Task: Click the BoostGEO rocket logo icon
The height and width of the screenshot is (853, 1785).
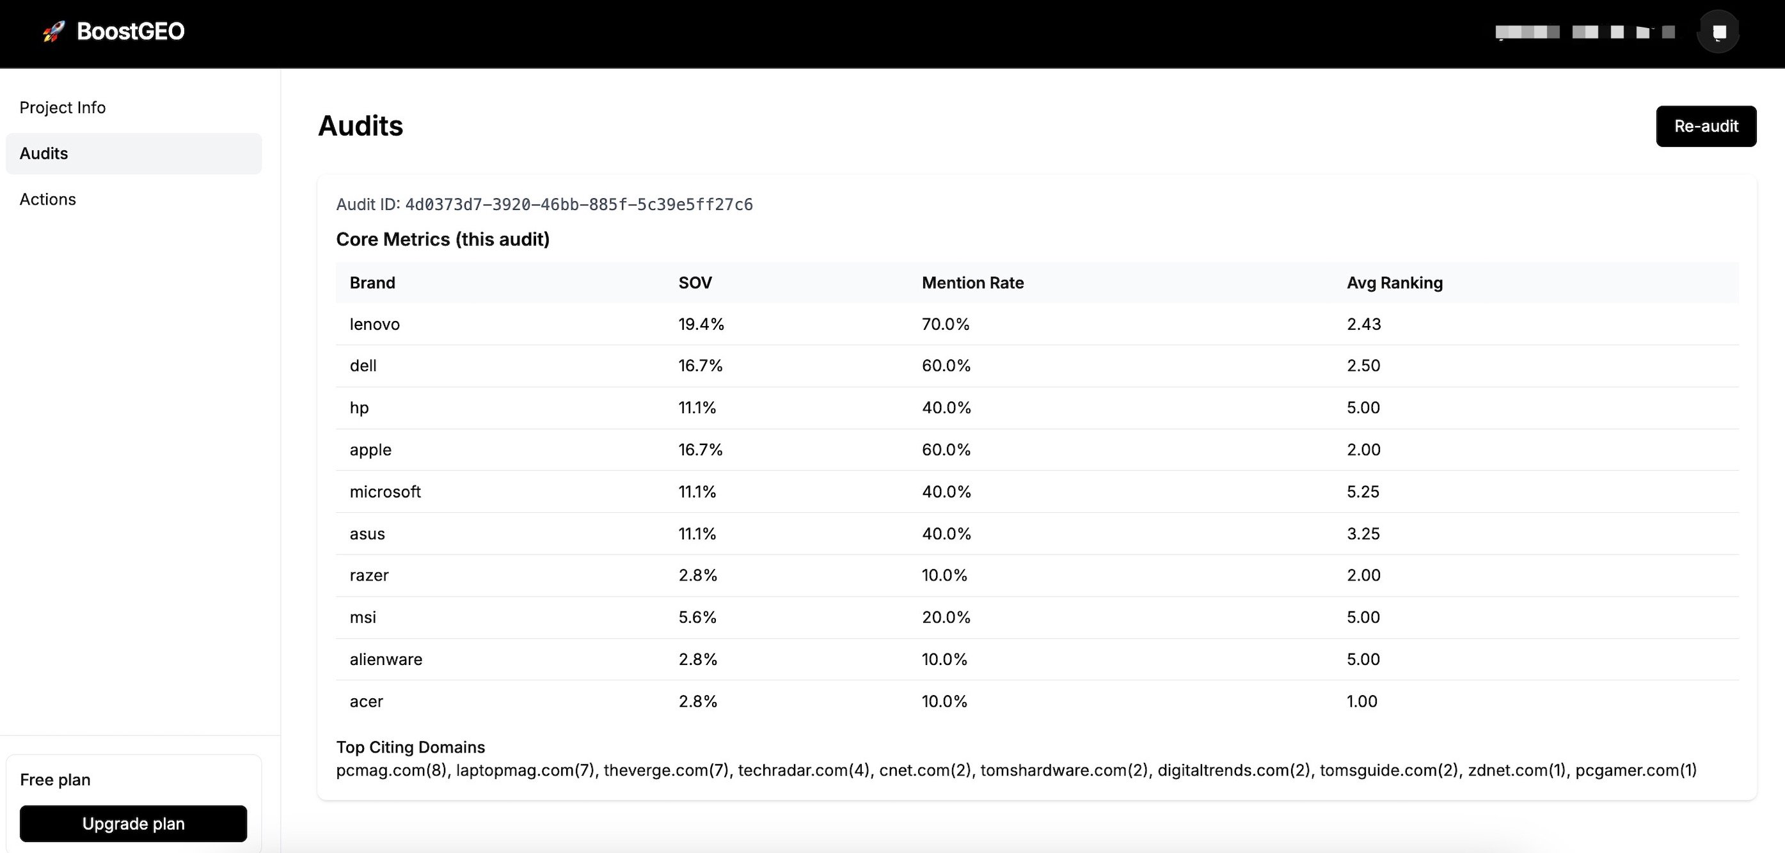Action: [x=53, y=31]
